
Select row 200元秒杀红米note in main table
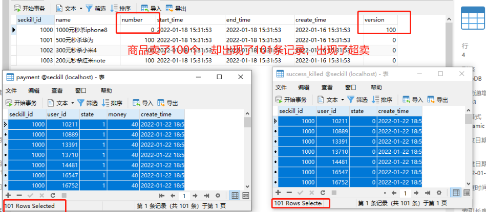click(x=207, y=61)
